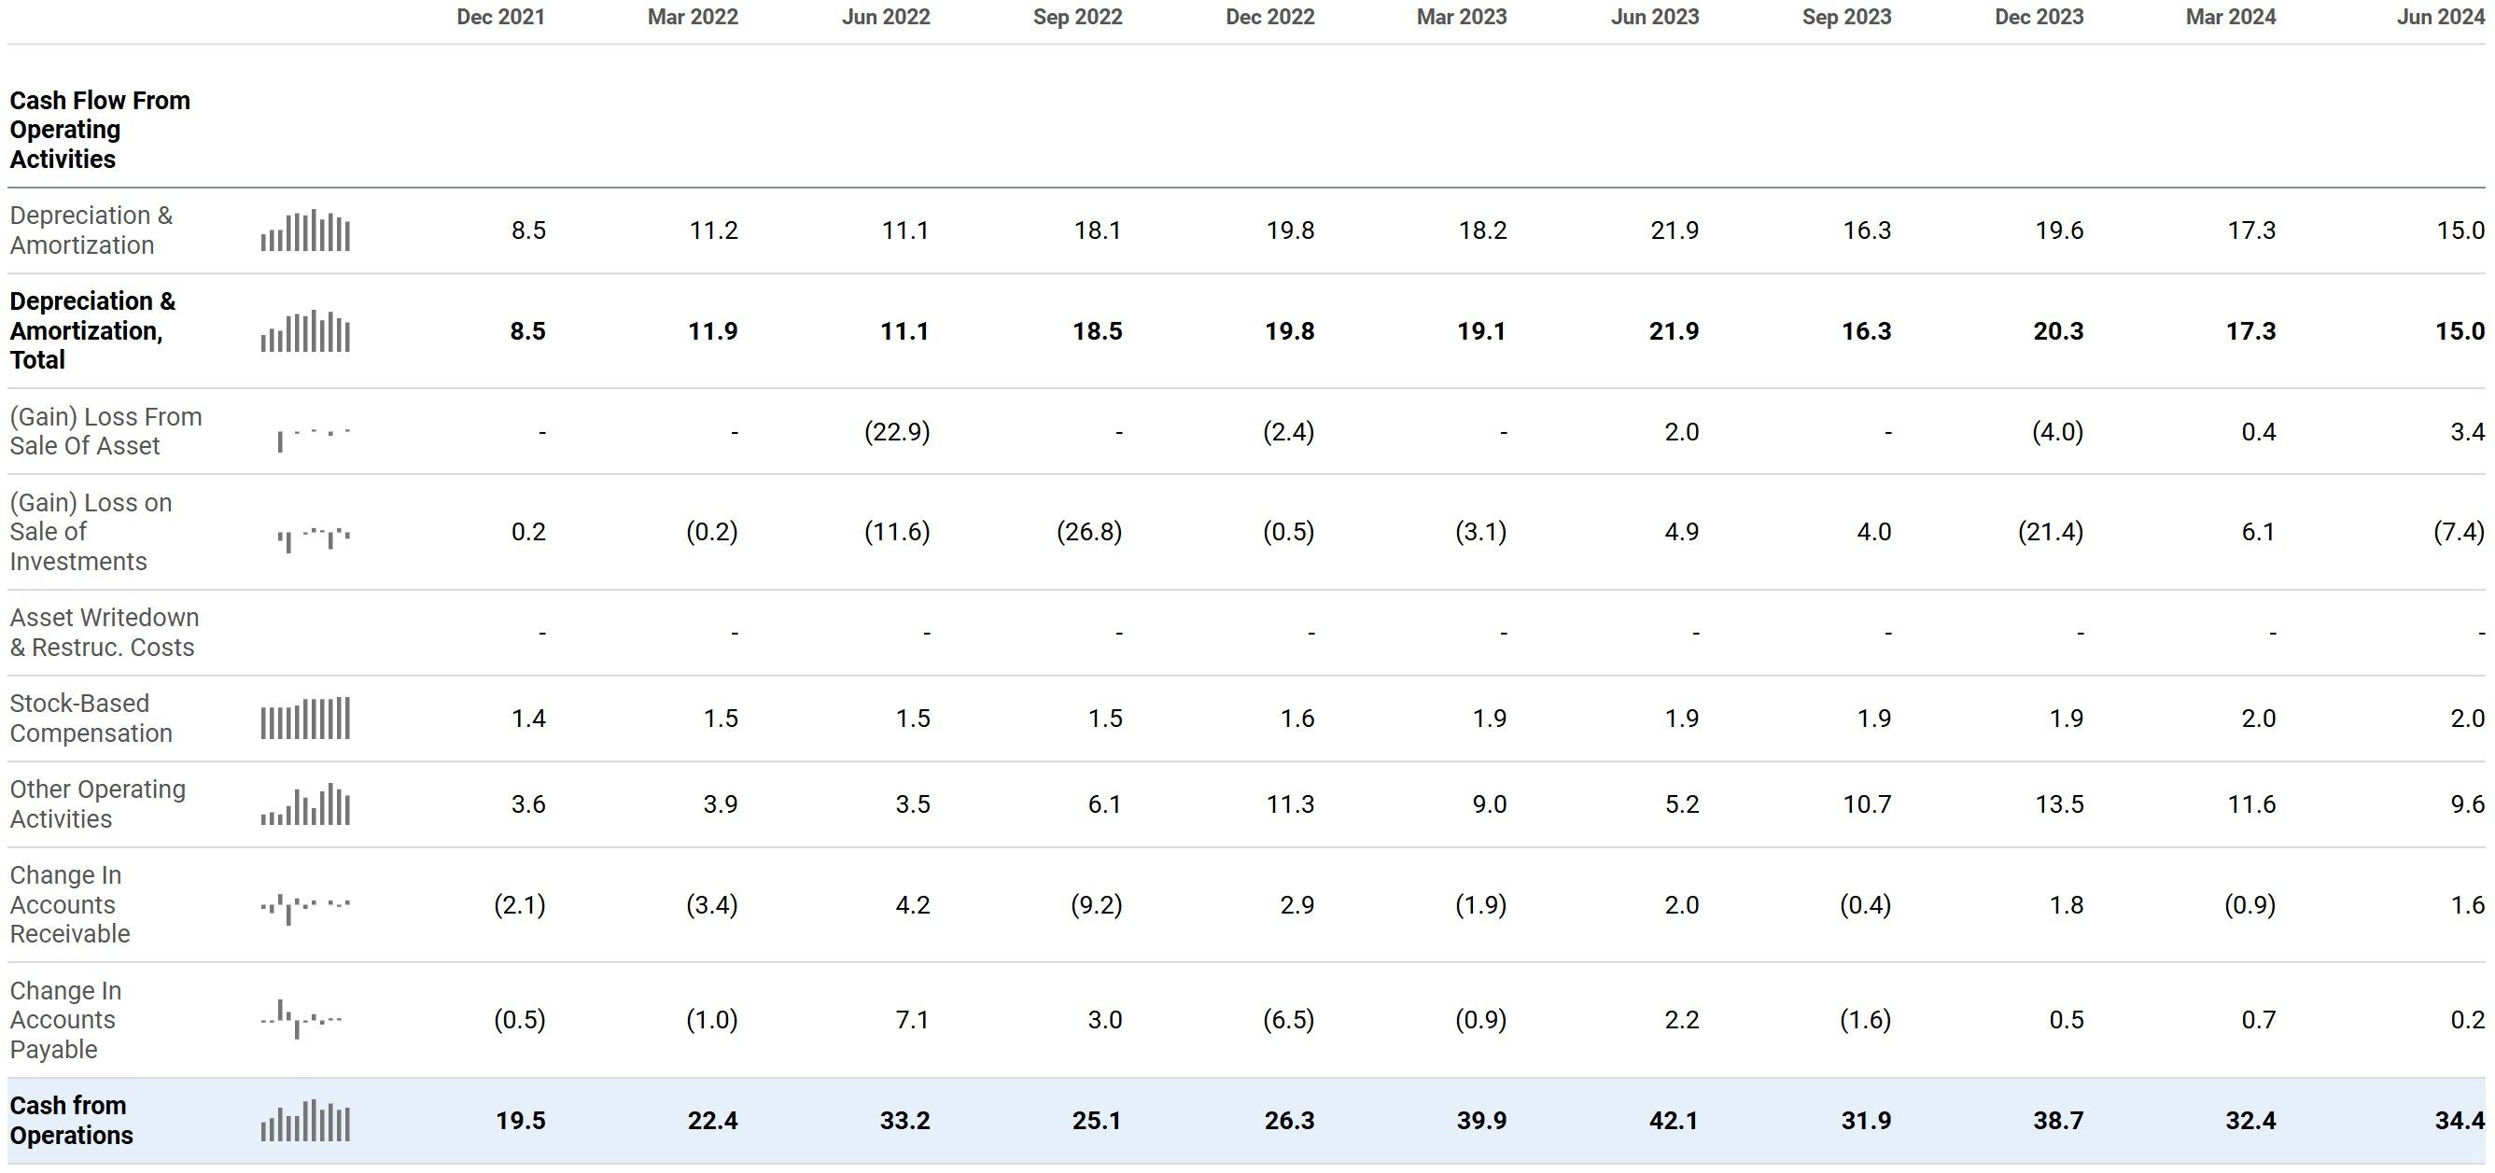Open the Stock-Based Compensation row label
Screen dimensions: 2495x1173
pyautogui.click(x=91, y=719)
